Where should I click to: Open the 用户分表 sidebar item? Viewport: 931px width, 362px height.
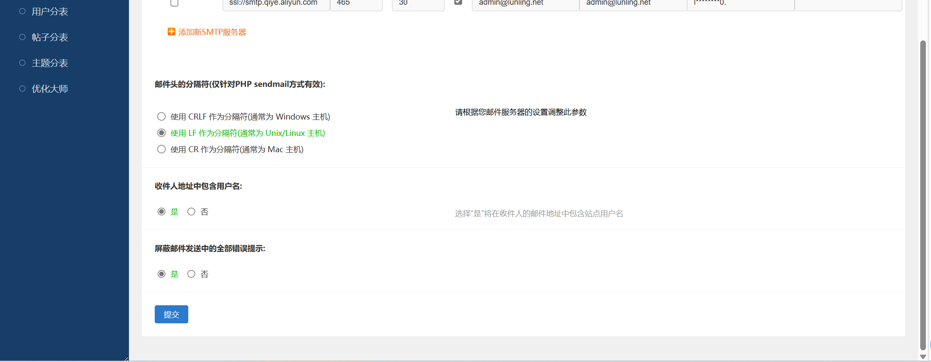tap(50, 12)
